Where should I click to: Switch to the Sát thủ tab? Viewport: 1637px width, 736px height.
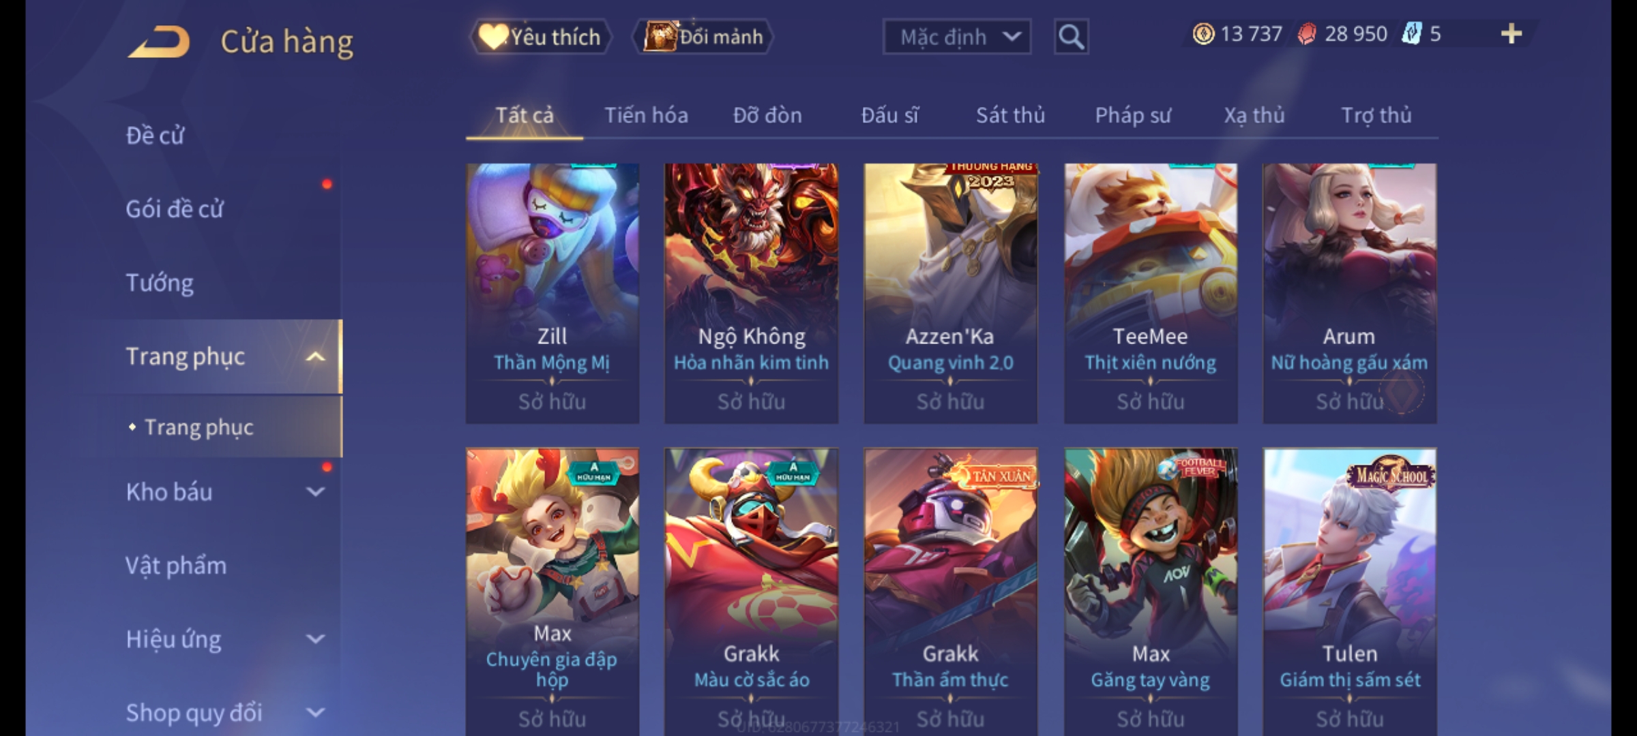[1010, 115]
